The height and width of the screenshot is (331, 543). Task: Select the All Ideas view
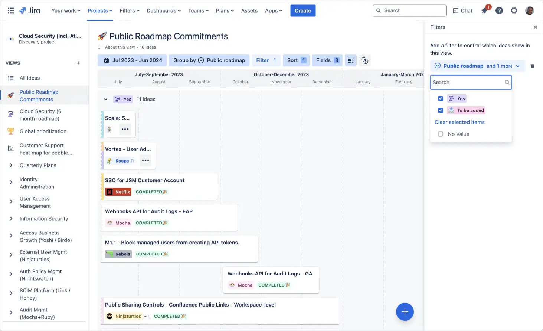click(30, 78)
